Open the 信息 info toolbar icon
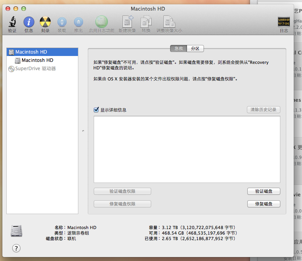This screenshot has width=302, height=261. pos(29,22)
